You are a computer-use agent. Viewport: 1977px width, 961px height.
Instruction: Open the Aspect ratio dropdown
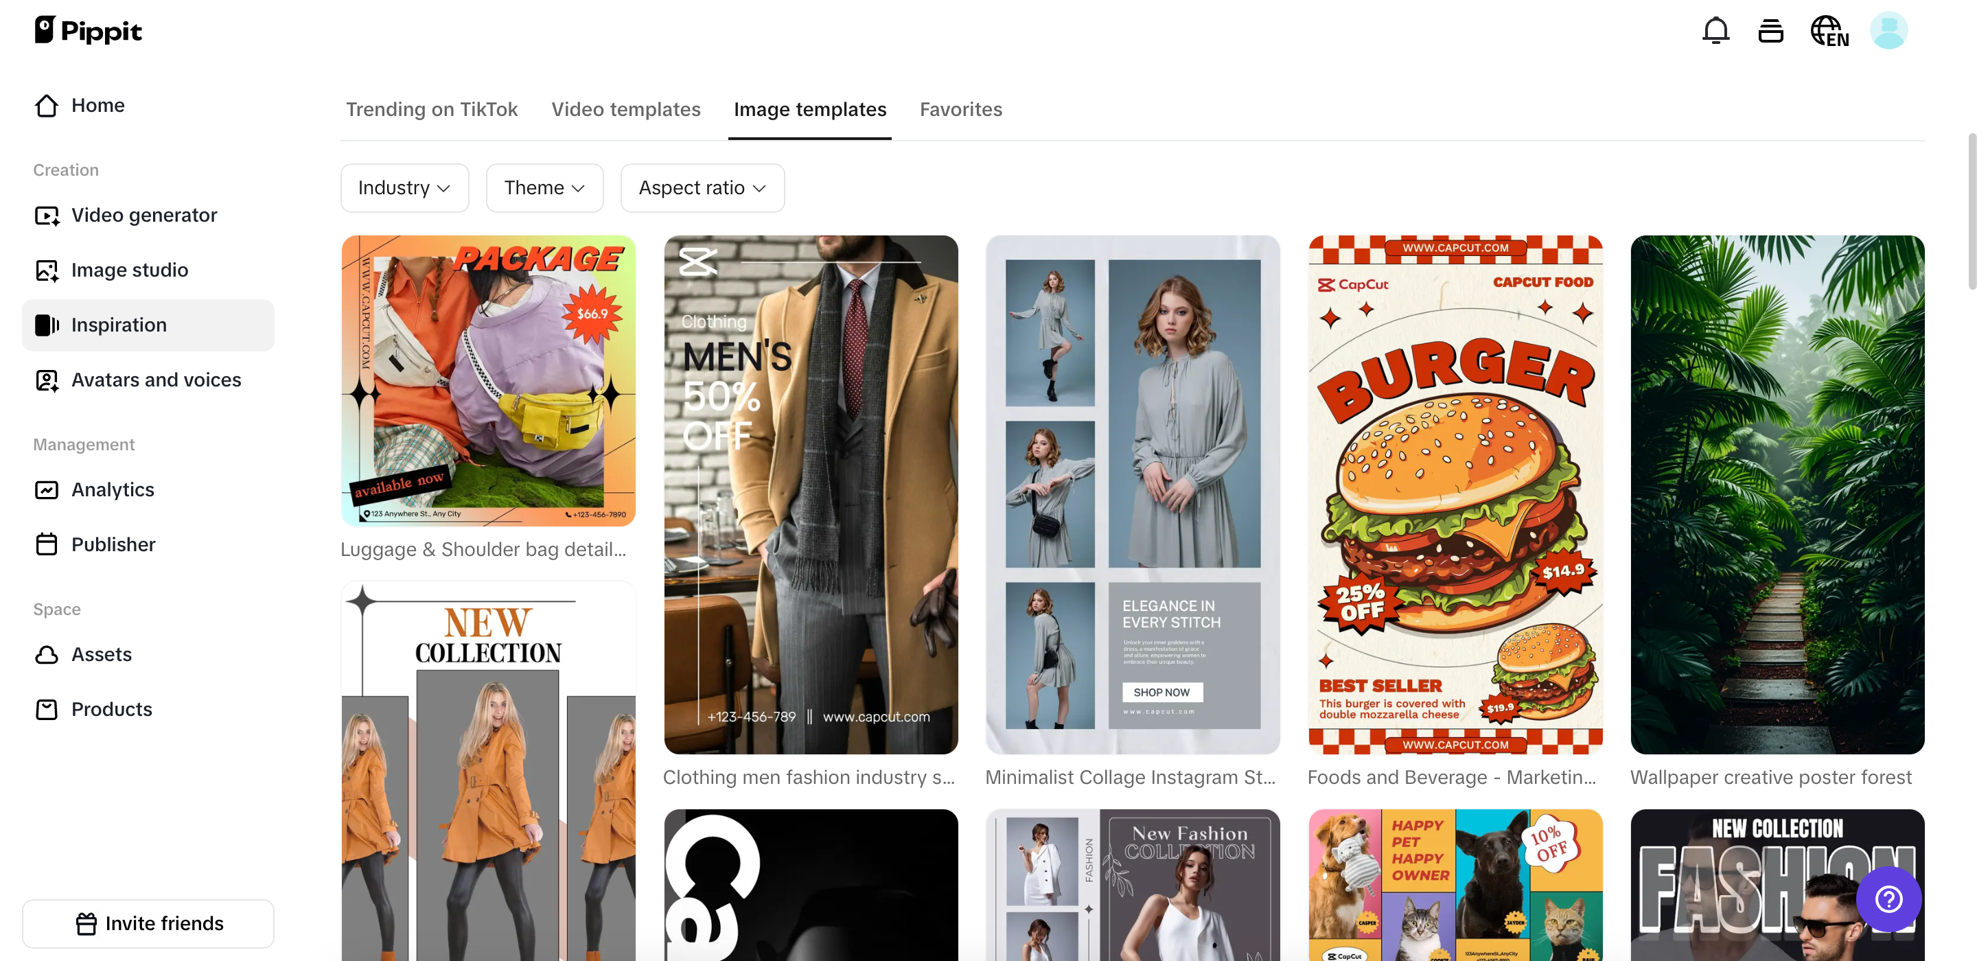tap(702, 188)
